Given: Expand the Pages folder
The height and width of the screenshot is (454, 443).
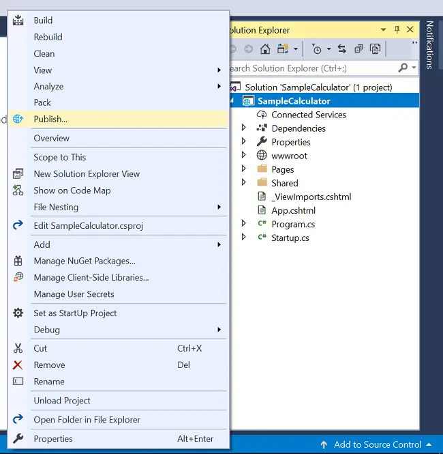Looking at the screenshot, I should click(243, 168).
